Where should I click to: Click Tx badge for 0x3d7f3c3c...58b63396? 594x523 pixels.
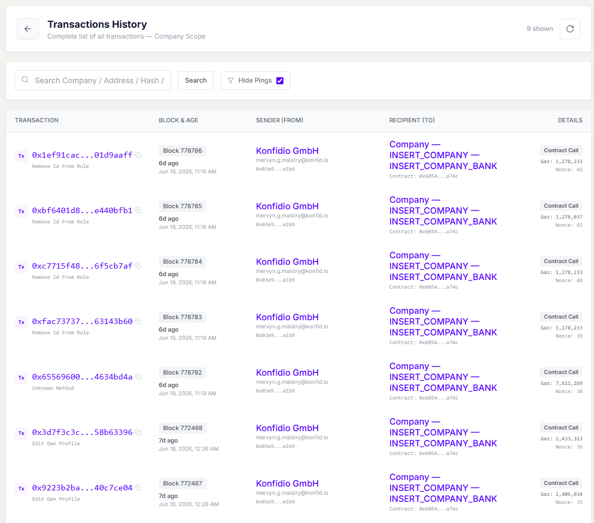pos(21,433)
